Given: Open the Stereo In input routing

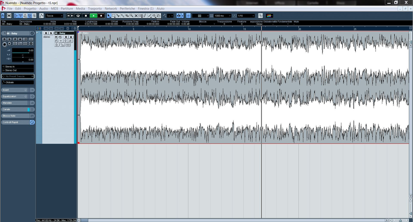Looking at the screenshot, I should click(x=18, y=67).
